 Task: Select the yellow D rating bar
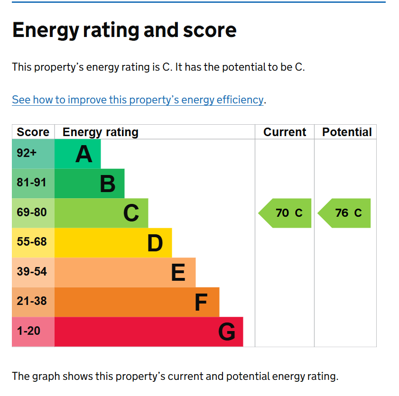(113, 243)
